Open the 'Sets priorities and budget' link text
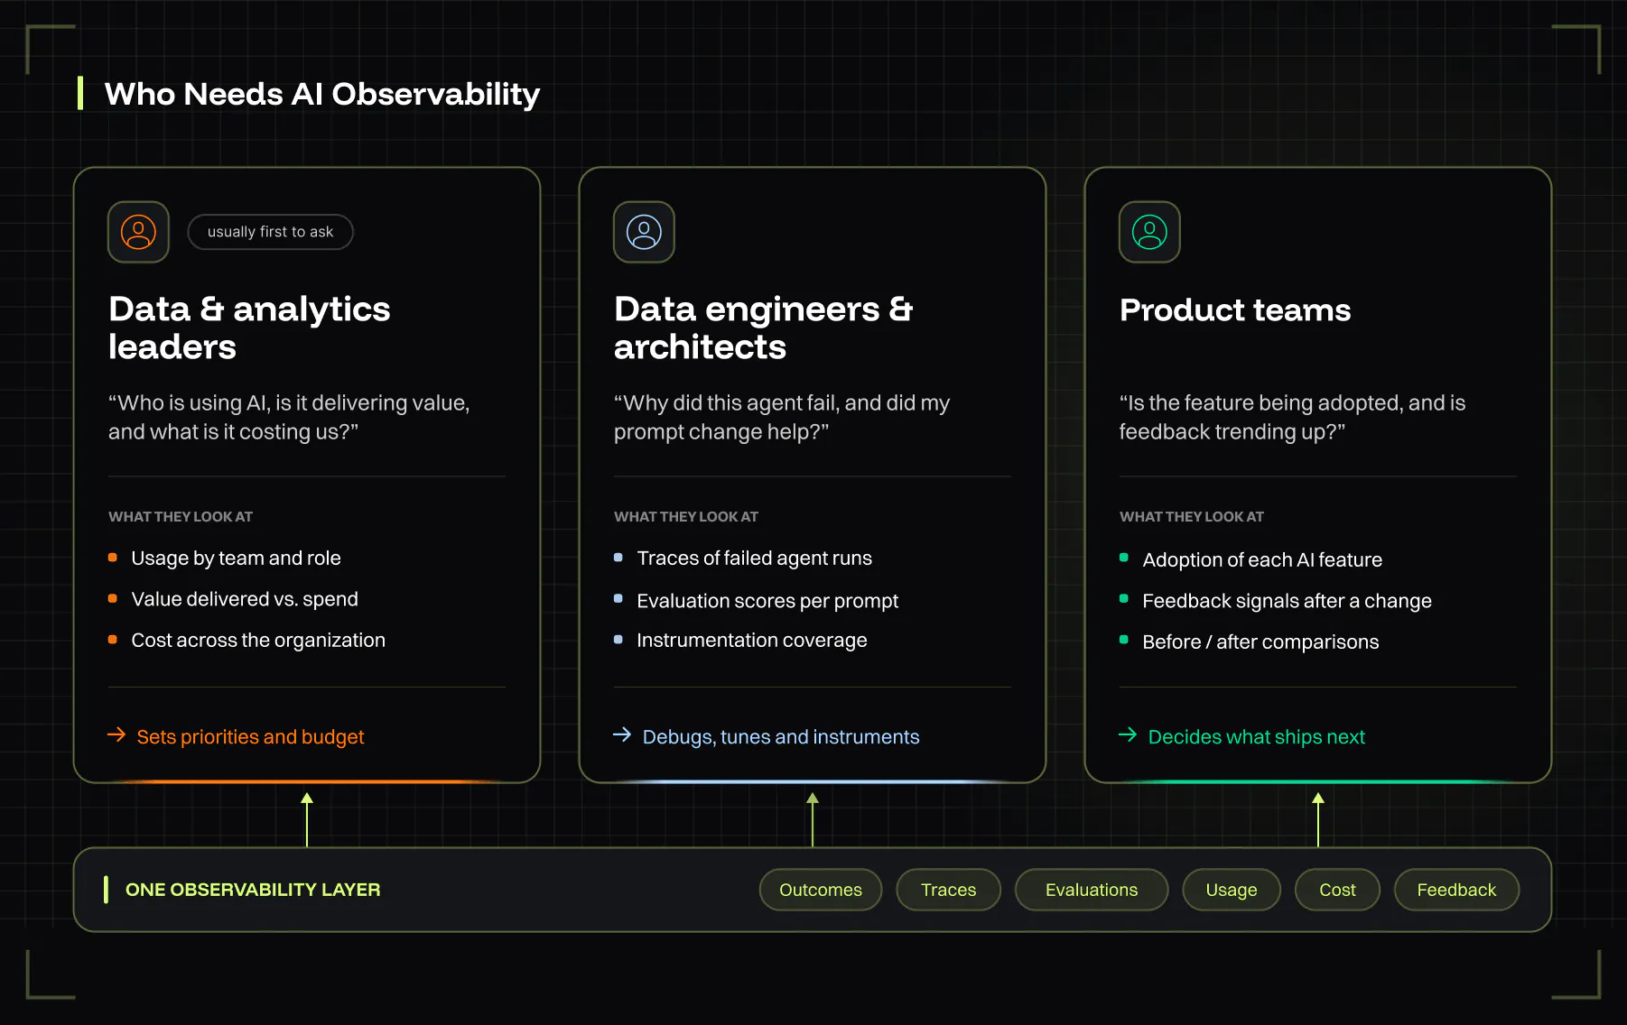Screen dimensions: 1627x1025 tap(250, 737)
